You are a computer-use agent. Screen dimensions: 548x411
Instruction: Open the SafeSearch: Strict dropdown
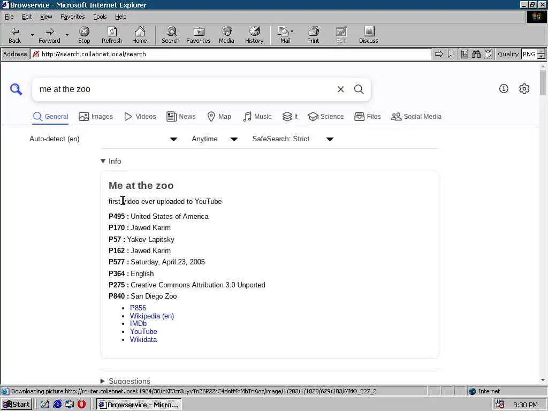coord(293,139)
